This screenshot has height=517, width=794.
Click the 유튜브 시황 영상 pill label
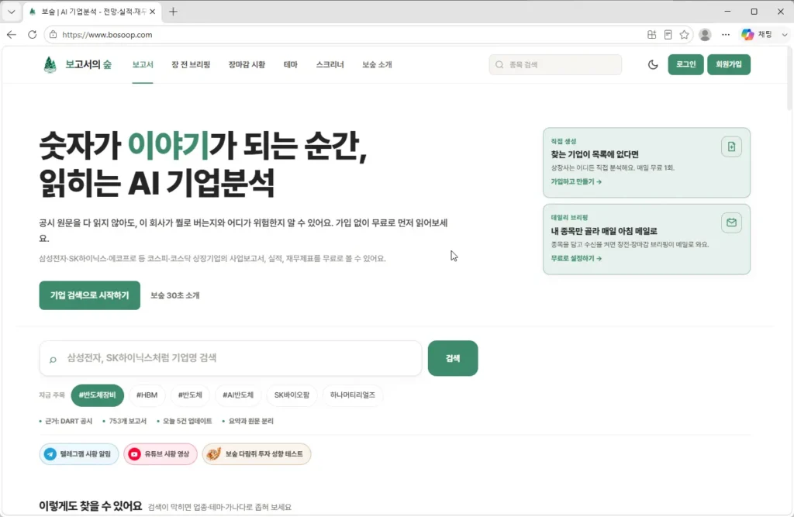pyautogui.click(x=167, y=454)
